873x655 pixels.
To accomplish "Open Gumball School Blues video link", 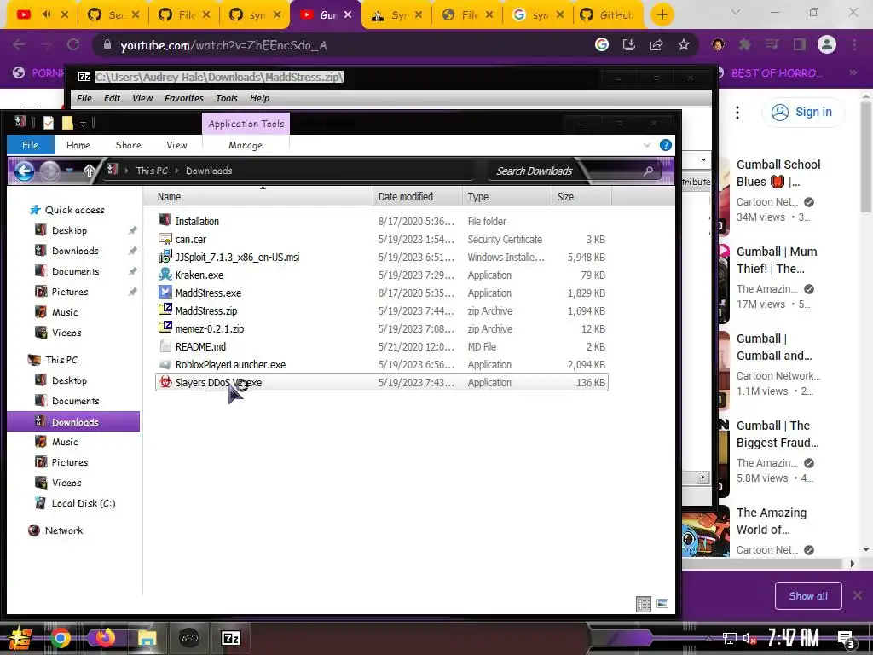I will [778, 172].
